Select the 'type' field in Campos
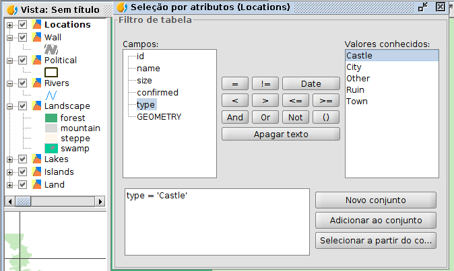 pyautogui.click(x=145, y=104)
